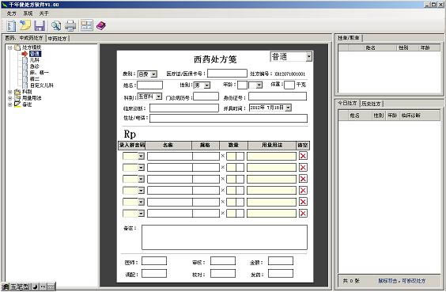Click the 医师 signature field
446x292 pixels.
(x=154, y=260)
